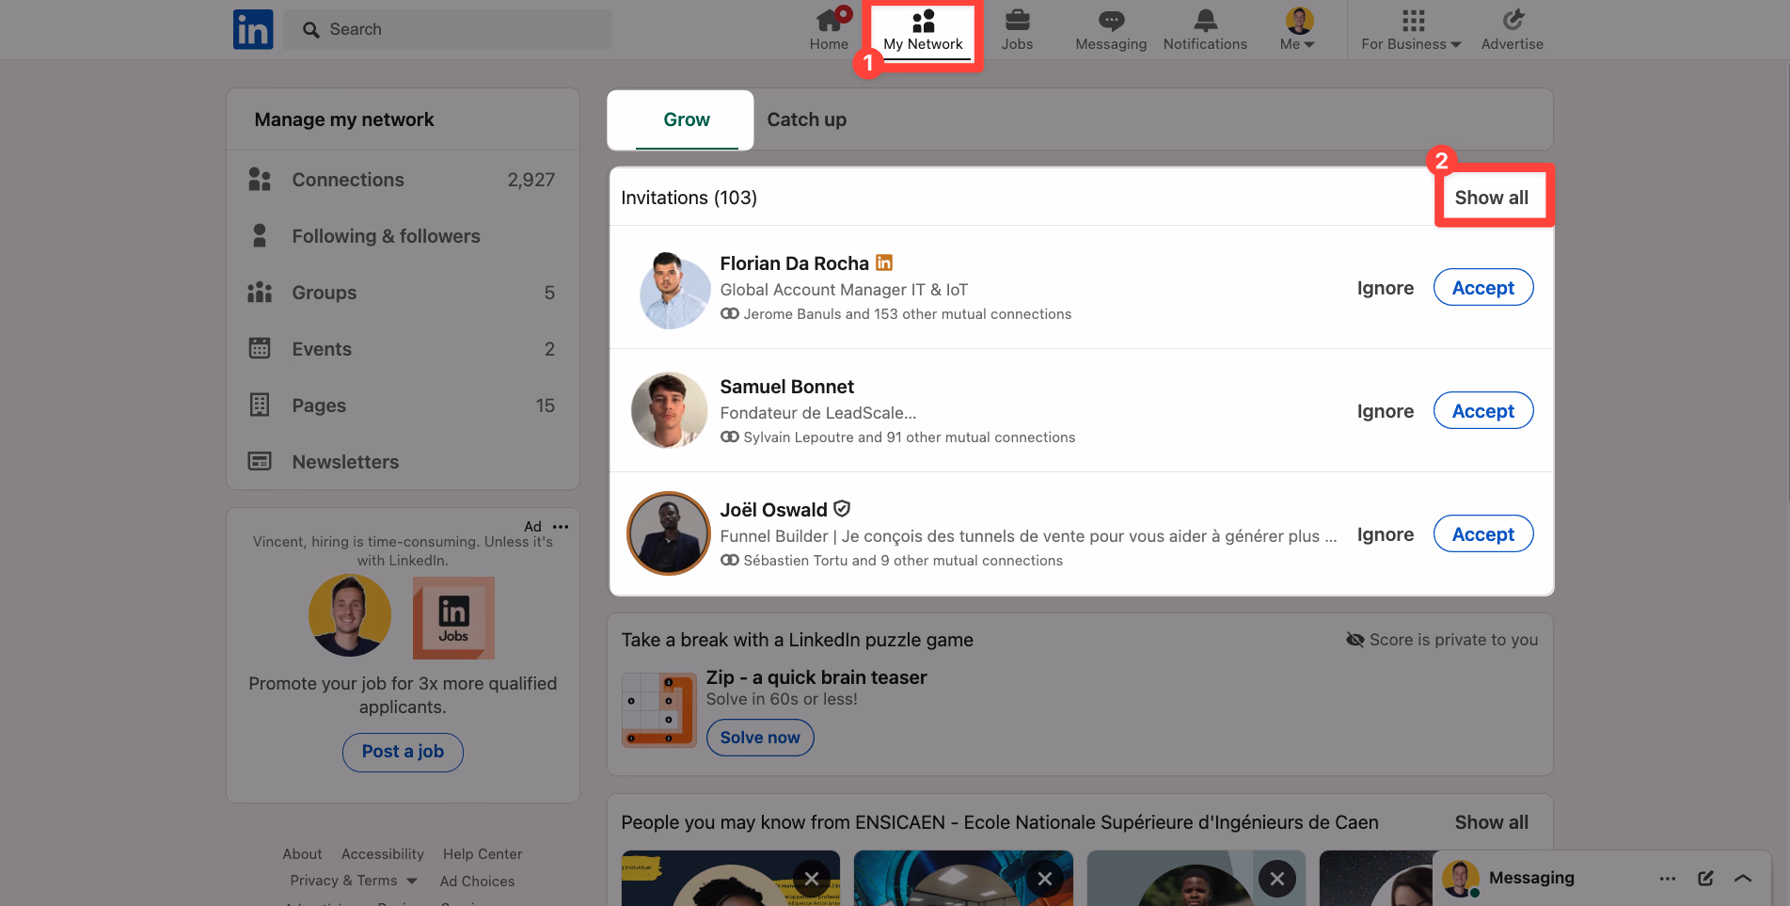The height and width of the screenshot is (906, 1790).
Task: Accept Florian Da Rocha's invitation
Action: click(x=1483, y=288)
